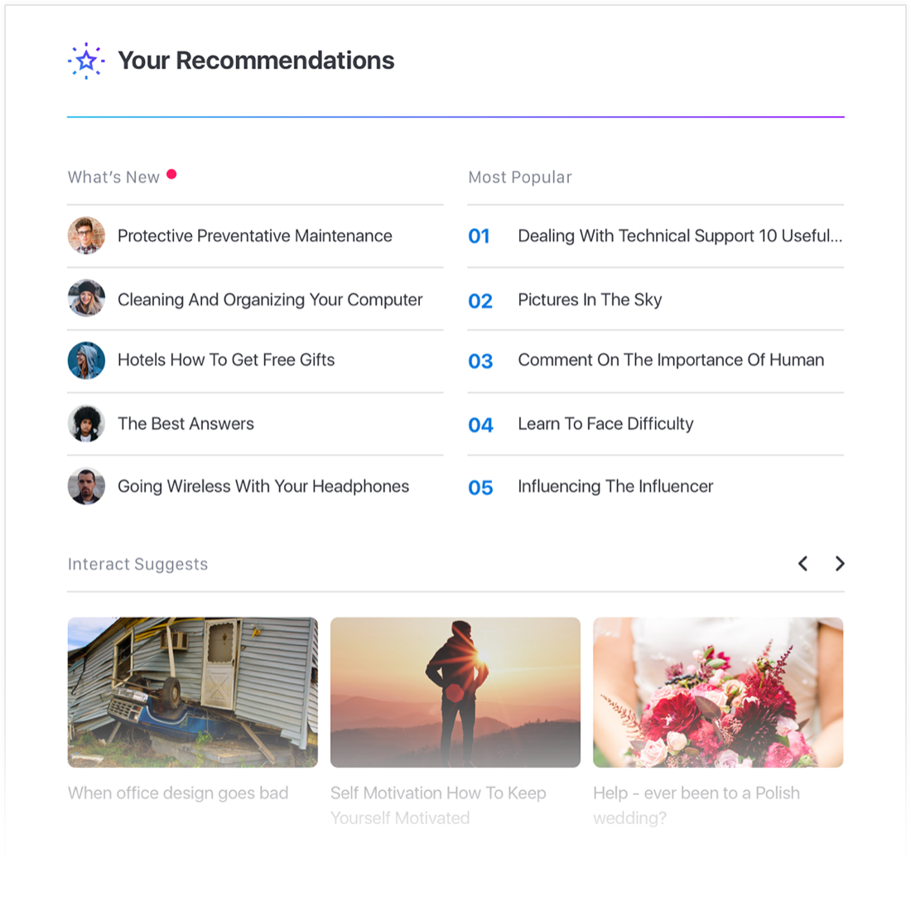Screen dimensions: 911x911
Task: Click the previous arrow in Interact Suggests
Action: pos(803,563)
